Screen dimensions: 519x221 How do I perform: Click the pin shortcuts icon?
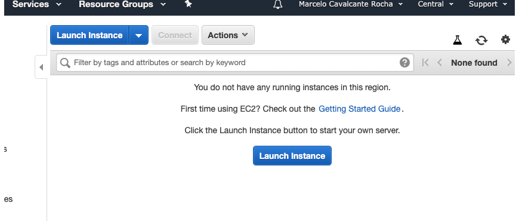tap(189, 4)
